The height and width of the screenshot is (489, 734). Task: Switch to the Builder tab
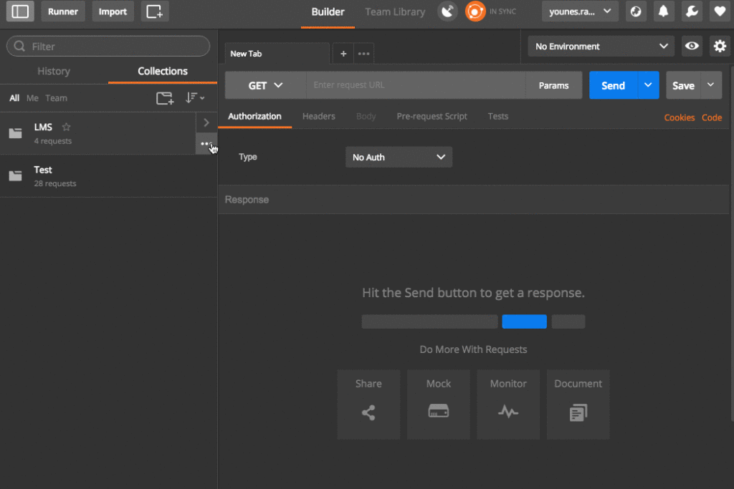point(328,12)
